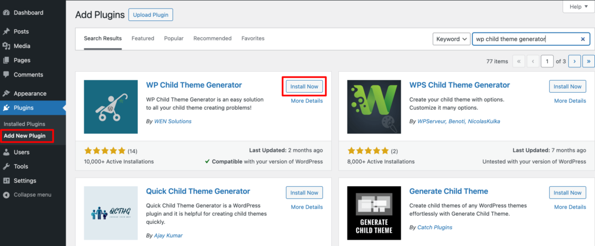Click the Pages icon in sidebar

pos(6,60)
